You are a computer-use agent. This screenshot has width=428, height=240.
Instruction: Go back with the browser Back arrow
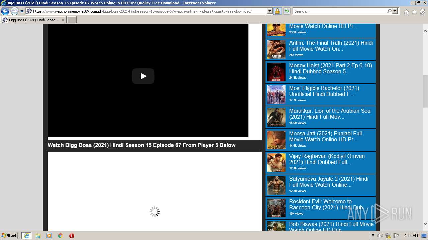[x=5, y=11]
